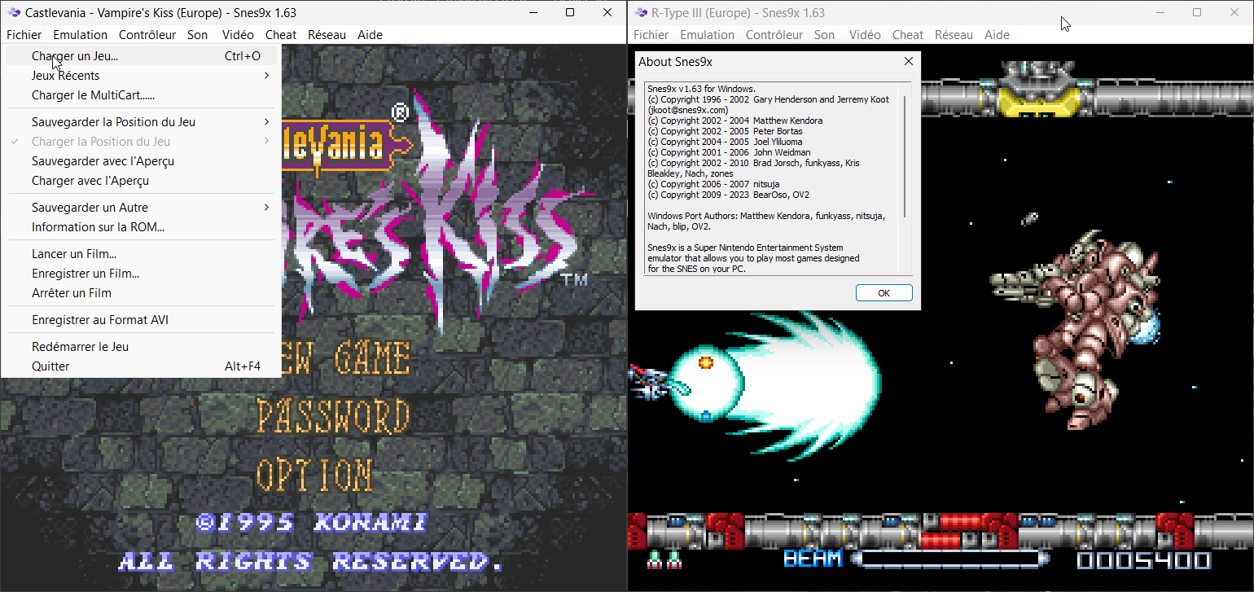Minimize the Castlevania Snes9x window

click(533, 13)
